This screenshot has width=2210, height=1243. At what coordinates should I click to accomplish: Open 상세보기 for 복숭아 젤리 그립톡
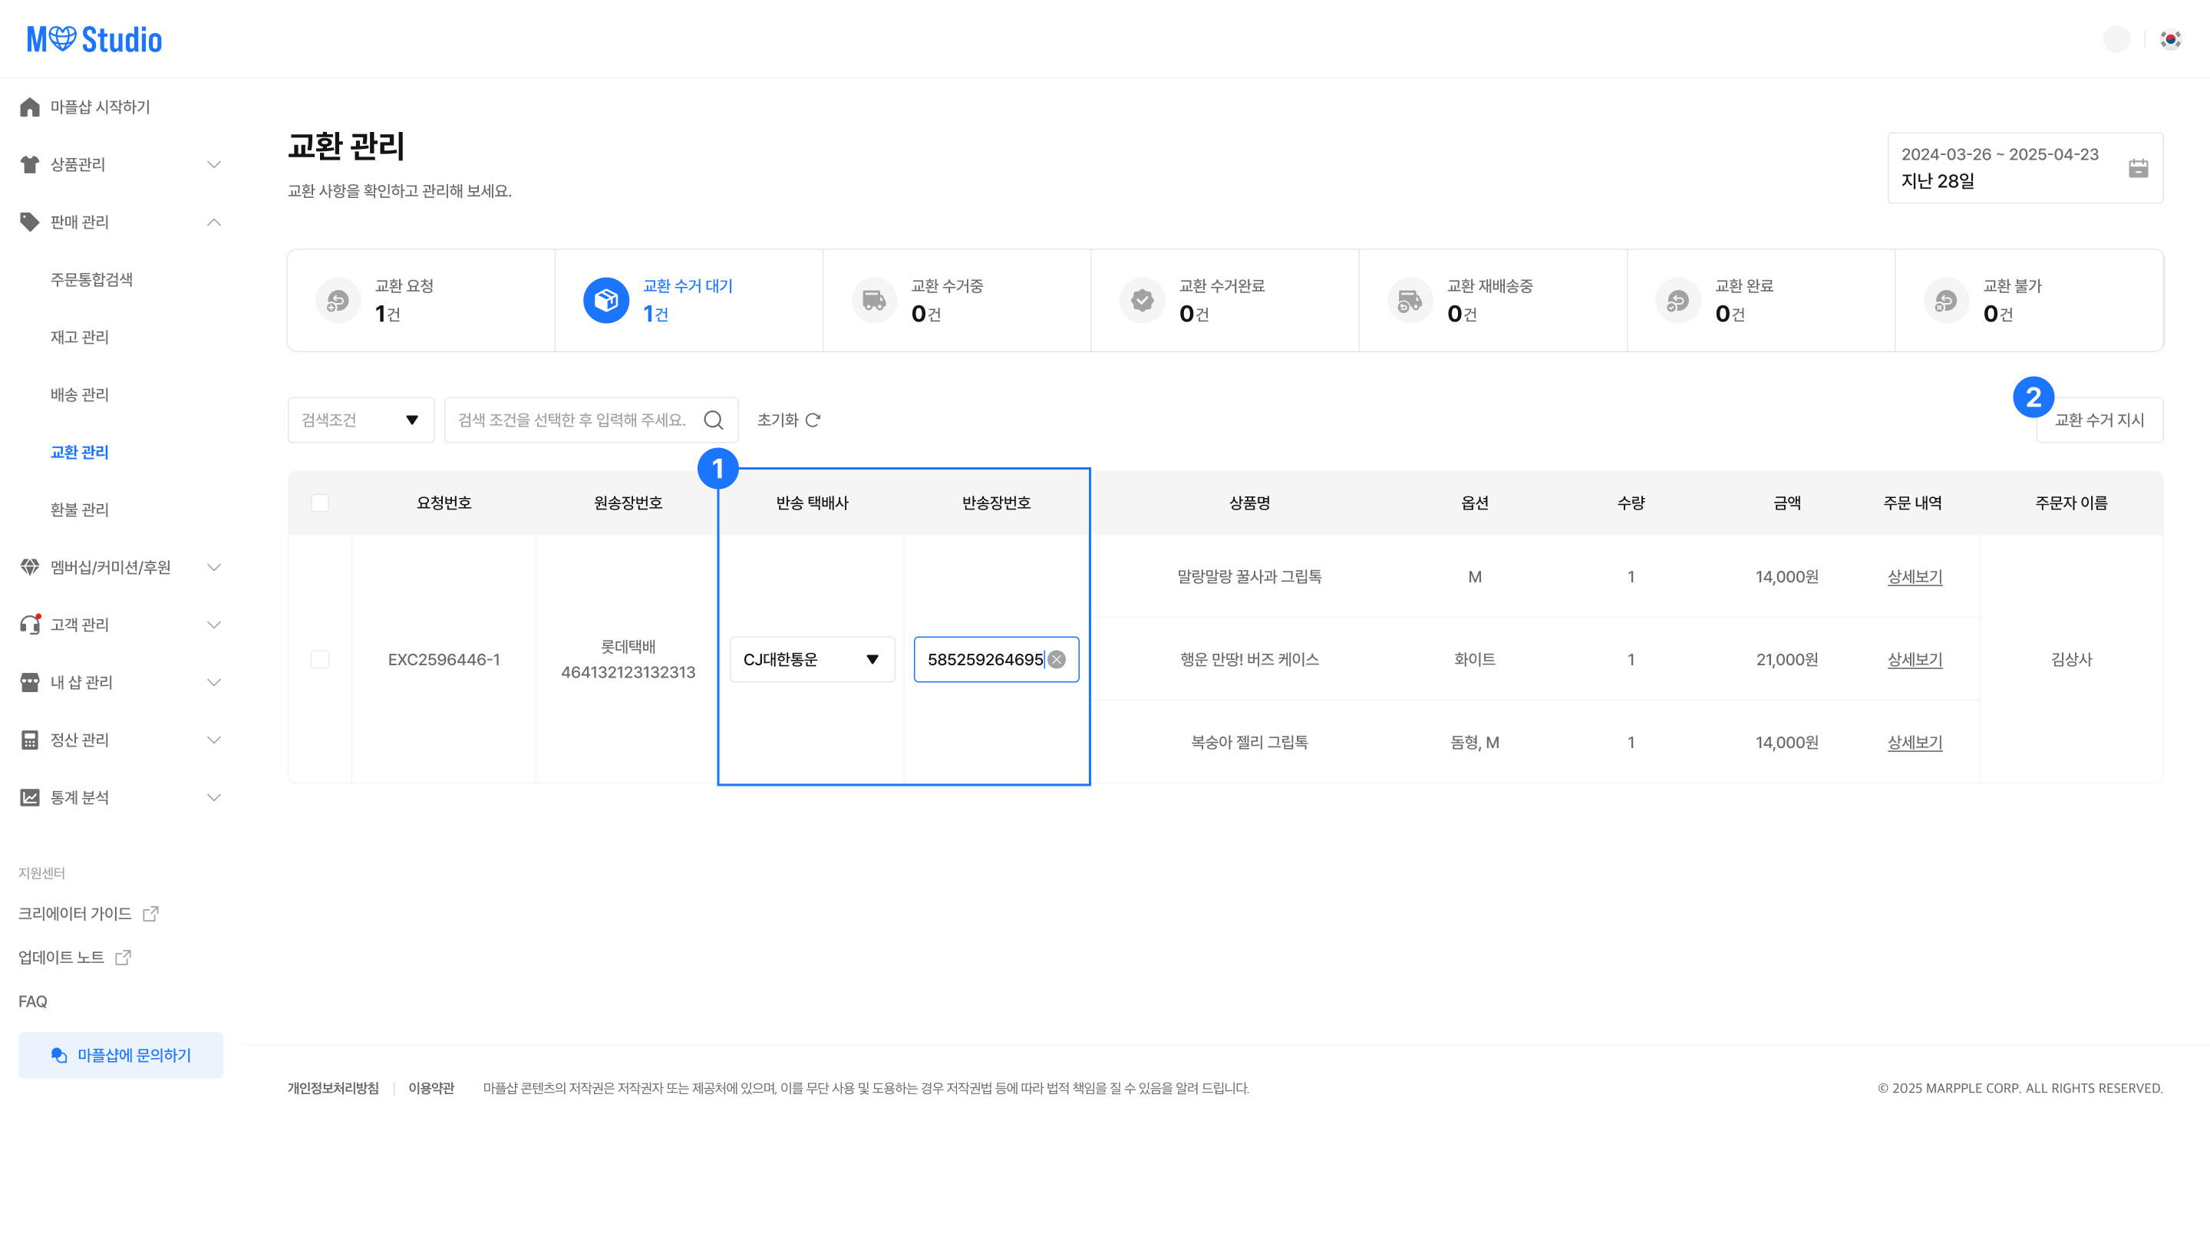(x=1914, y=742)
